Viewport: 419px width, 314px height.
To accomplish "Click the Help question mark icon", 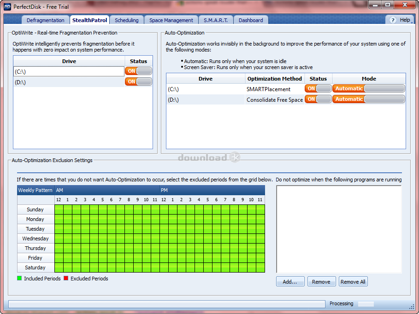I will tap(393, 20).
